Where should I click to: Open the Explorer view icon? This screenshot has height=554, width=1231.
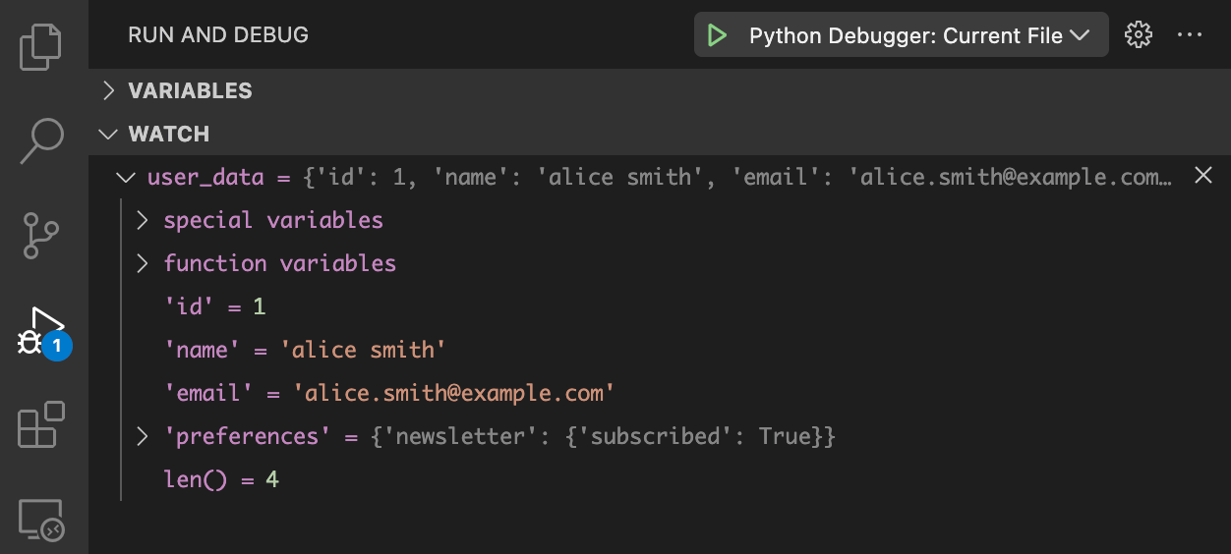point(41,46)
